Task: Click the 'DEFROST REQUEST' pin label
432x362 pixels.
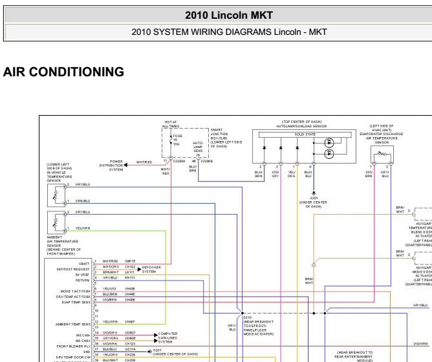Action: tap(73, 270)
